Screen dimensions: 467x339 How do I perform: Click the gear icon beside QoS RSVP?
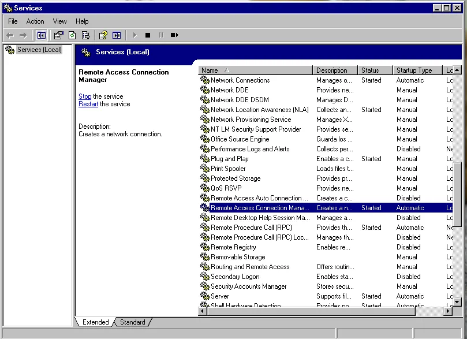click(204, 188)
